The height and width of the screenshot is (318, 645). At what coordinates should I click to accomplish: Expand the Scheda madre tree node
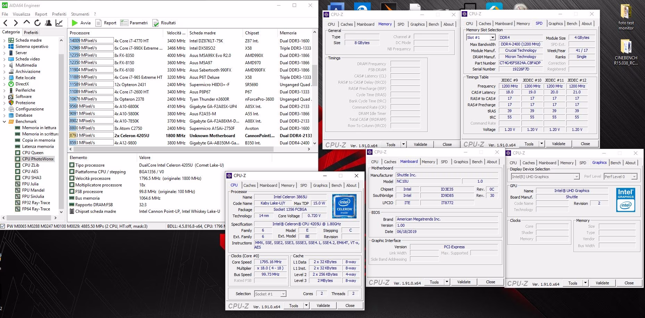point(4,40)
